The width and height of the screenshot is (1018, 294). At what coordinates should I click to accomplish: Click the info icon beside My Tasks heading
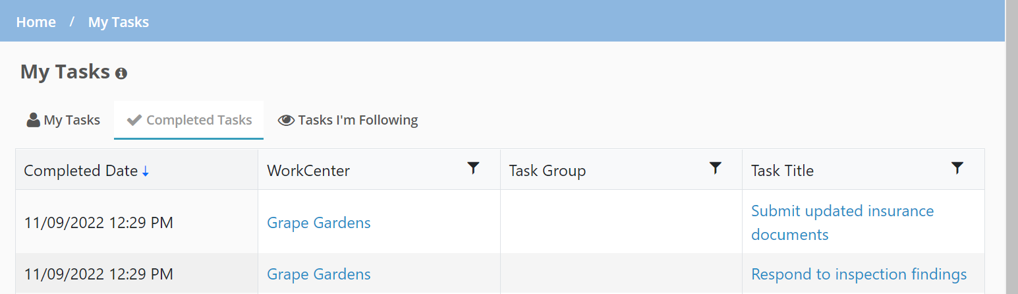[x=121, y=74]
